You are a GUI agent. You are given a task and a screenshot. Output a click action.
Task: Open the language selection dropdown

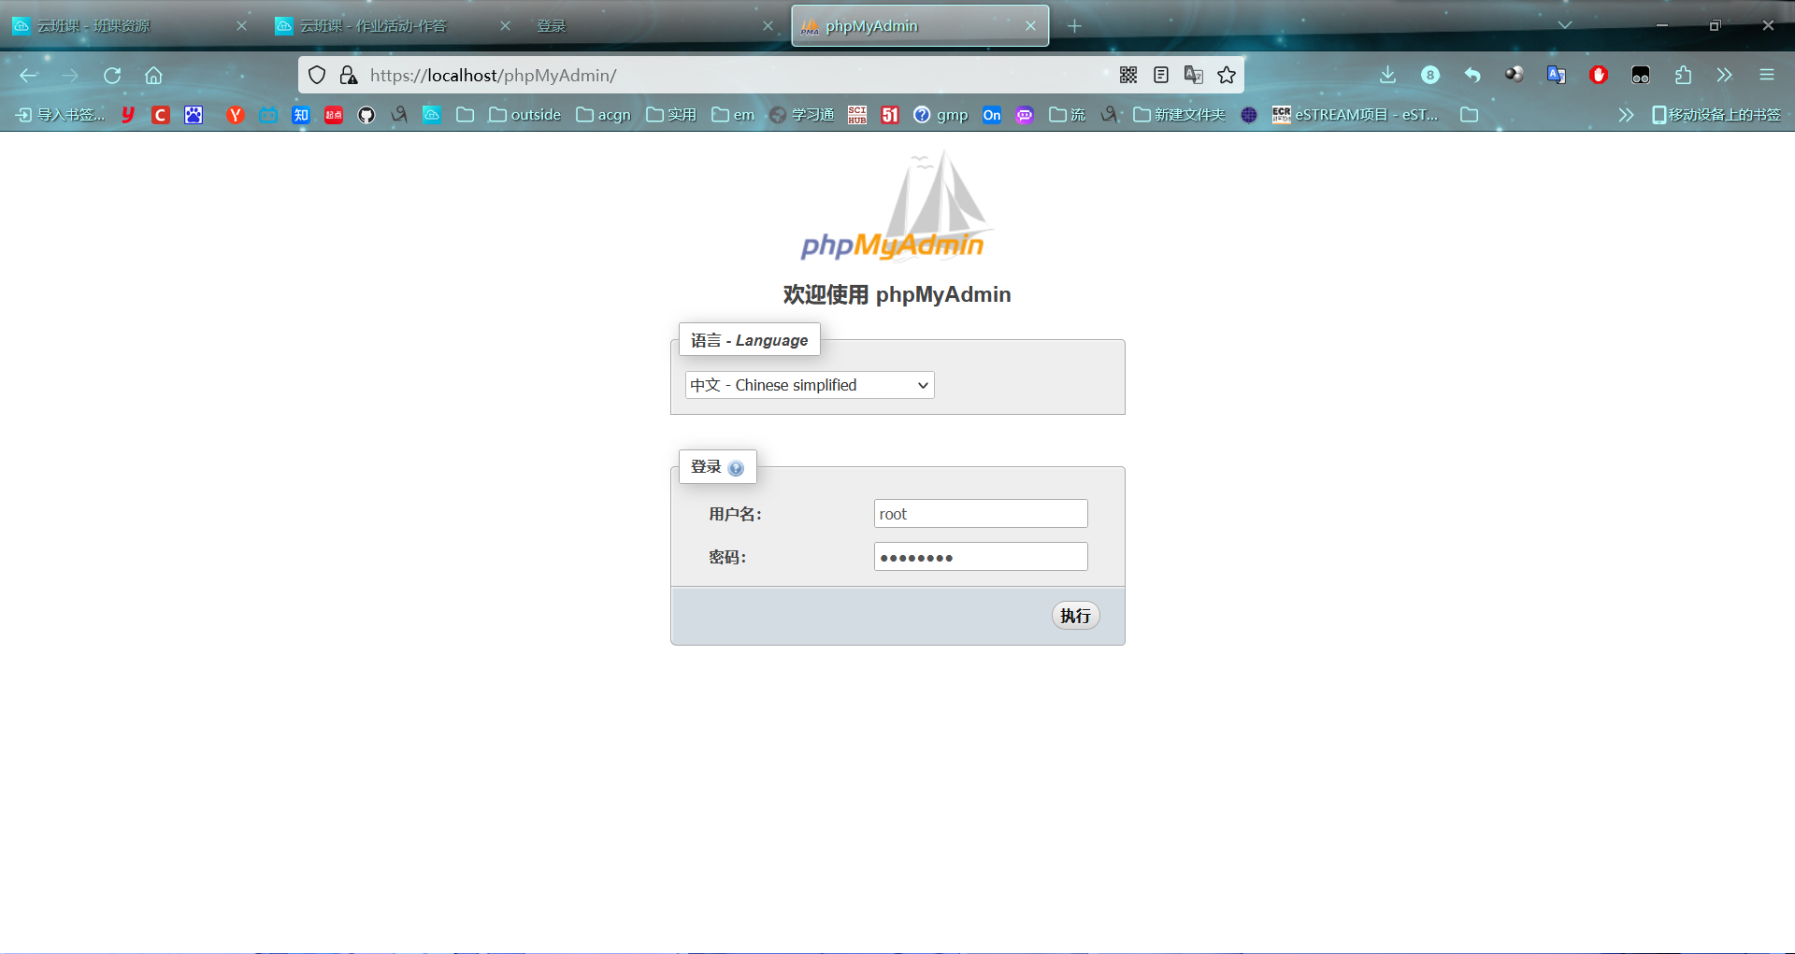coord(810,385)
